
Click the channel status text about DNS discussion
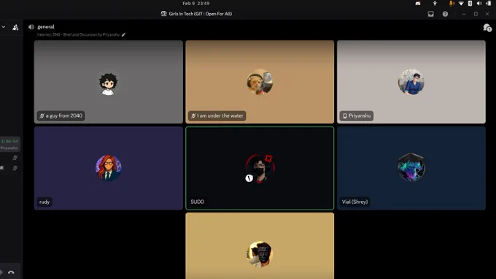coord(79,35)
